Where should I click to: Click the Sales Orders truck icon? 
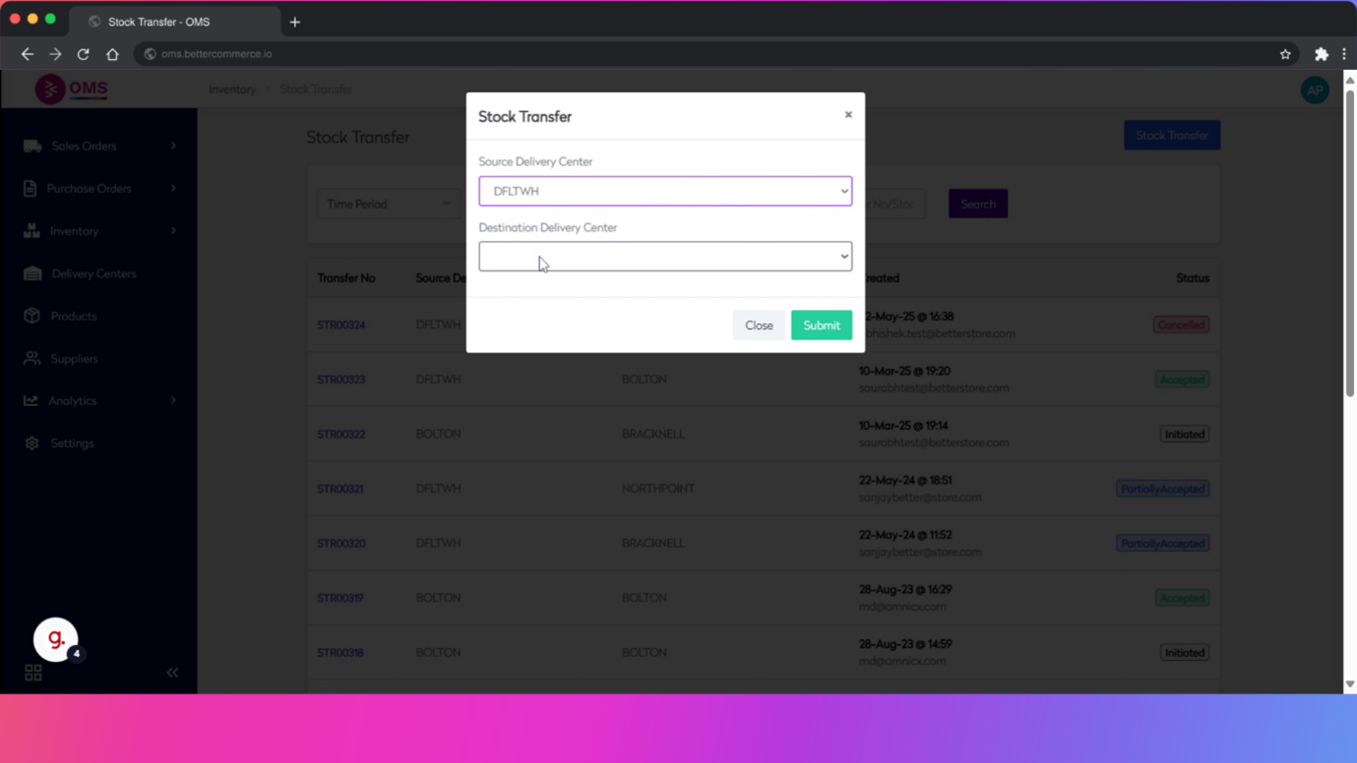(32, 146)
